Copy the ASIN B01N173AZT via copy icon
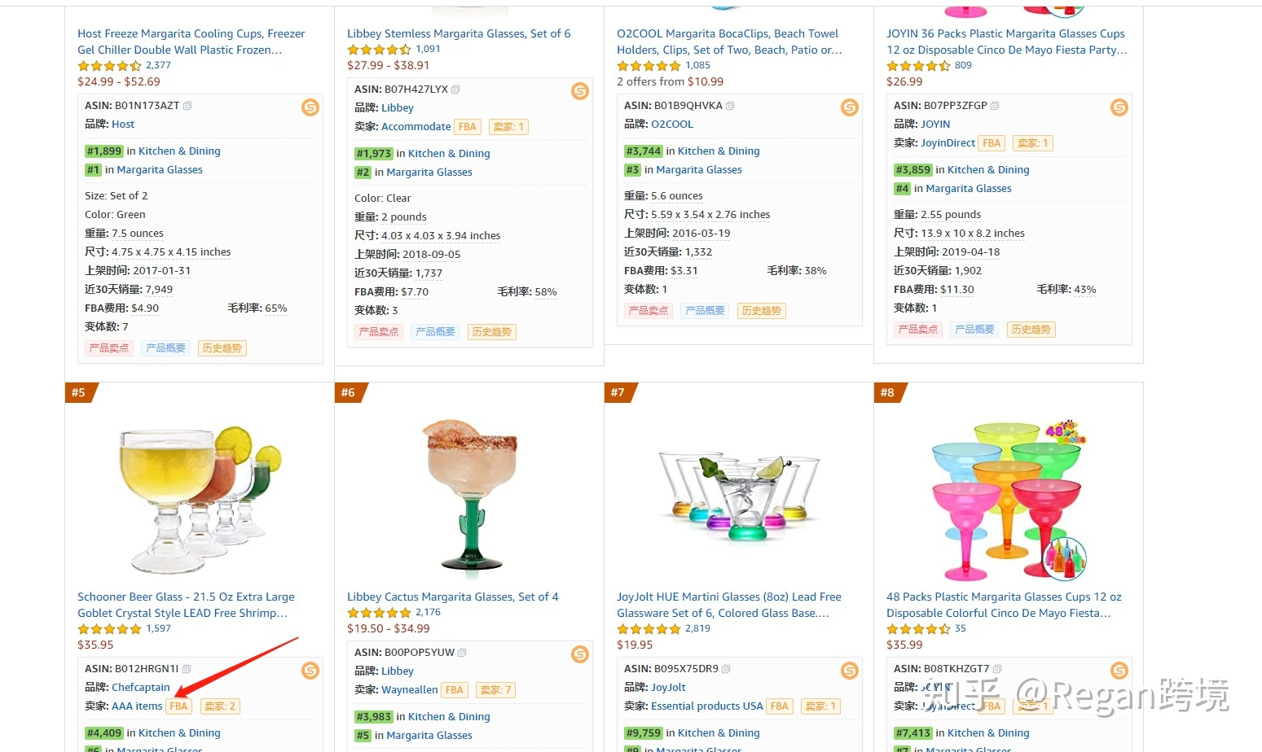This screenshot has height=752, width=1262. click(187, 106)
